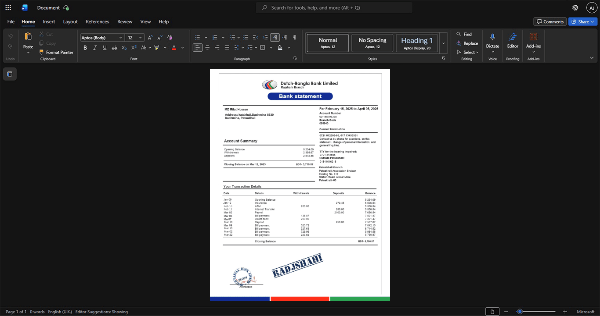The width and height of the screenshot is (600, 316).
Task: Toggle show paragraph marks
Action: coord(294,38)
